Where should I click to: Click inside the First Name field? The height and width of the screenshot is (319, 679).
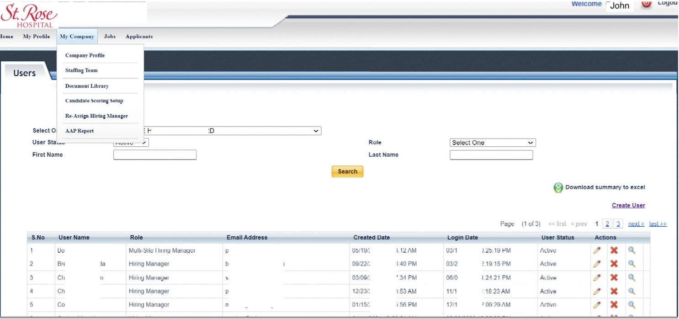[155, 154]
